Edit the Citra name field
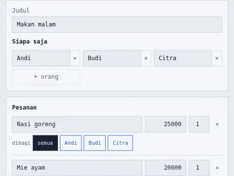This screenshot has height=176, width=234. click(183, 58)
